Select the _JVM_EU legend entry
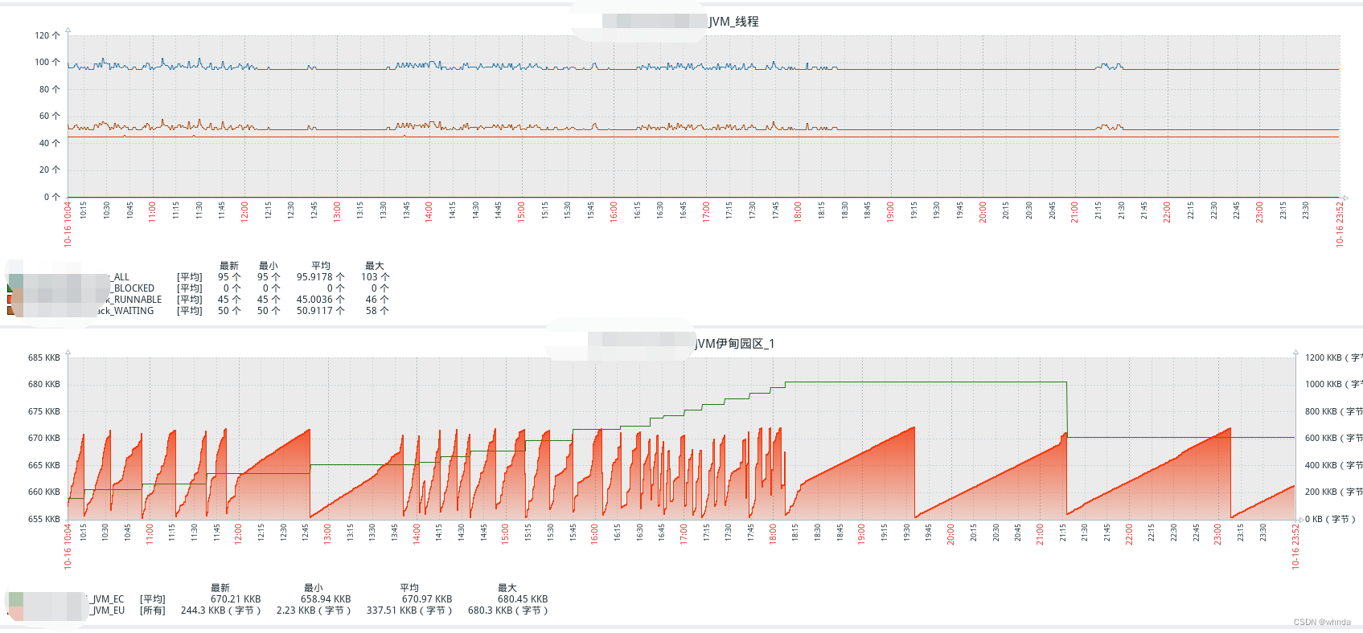The image size is (1363, 633). [107, 611]
